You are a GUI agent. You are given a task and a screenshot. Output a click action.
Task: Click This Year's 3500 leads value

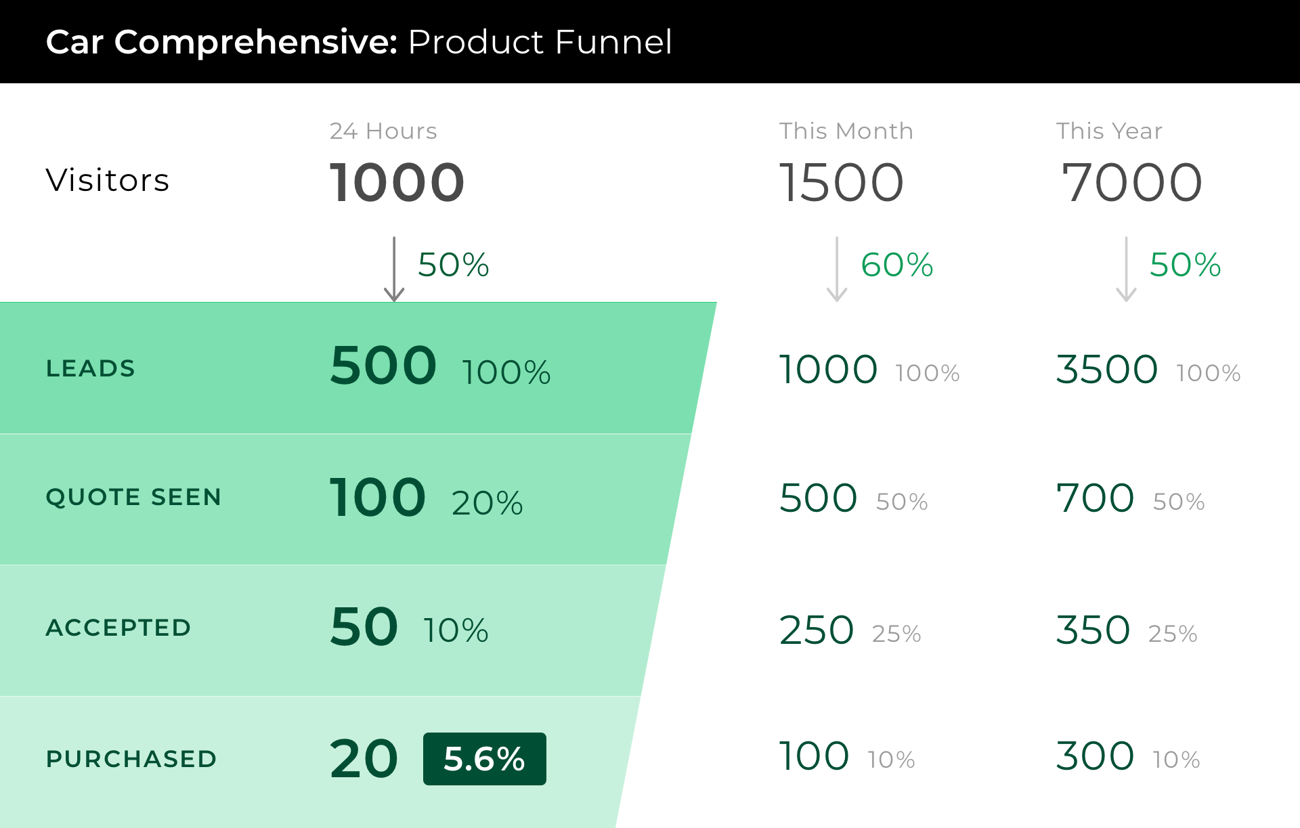tap(1106, 370)
